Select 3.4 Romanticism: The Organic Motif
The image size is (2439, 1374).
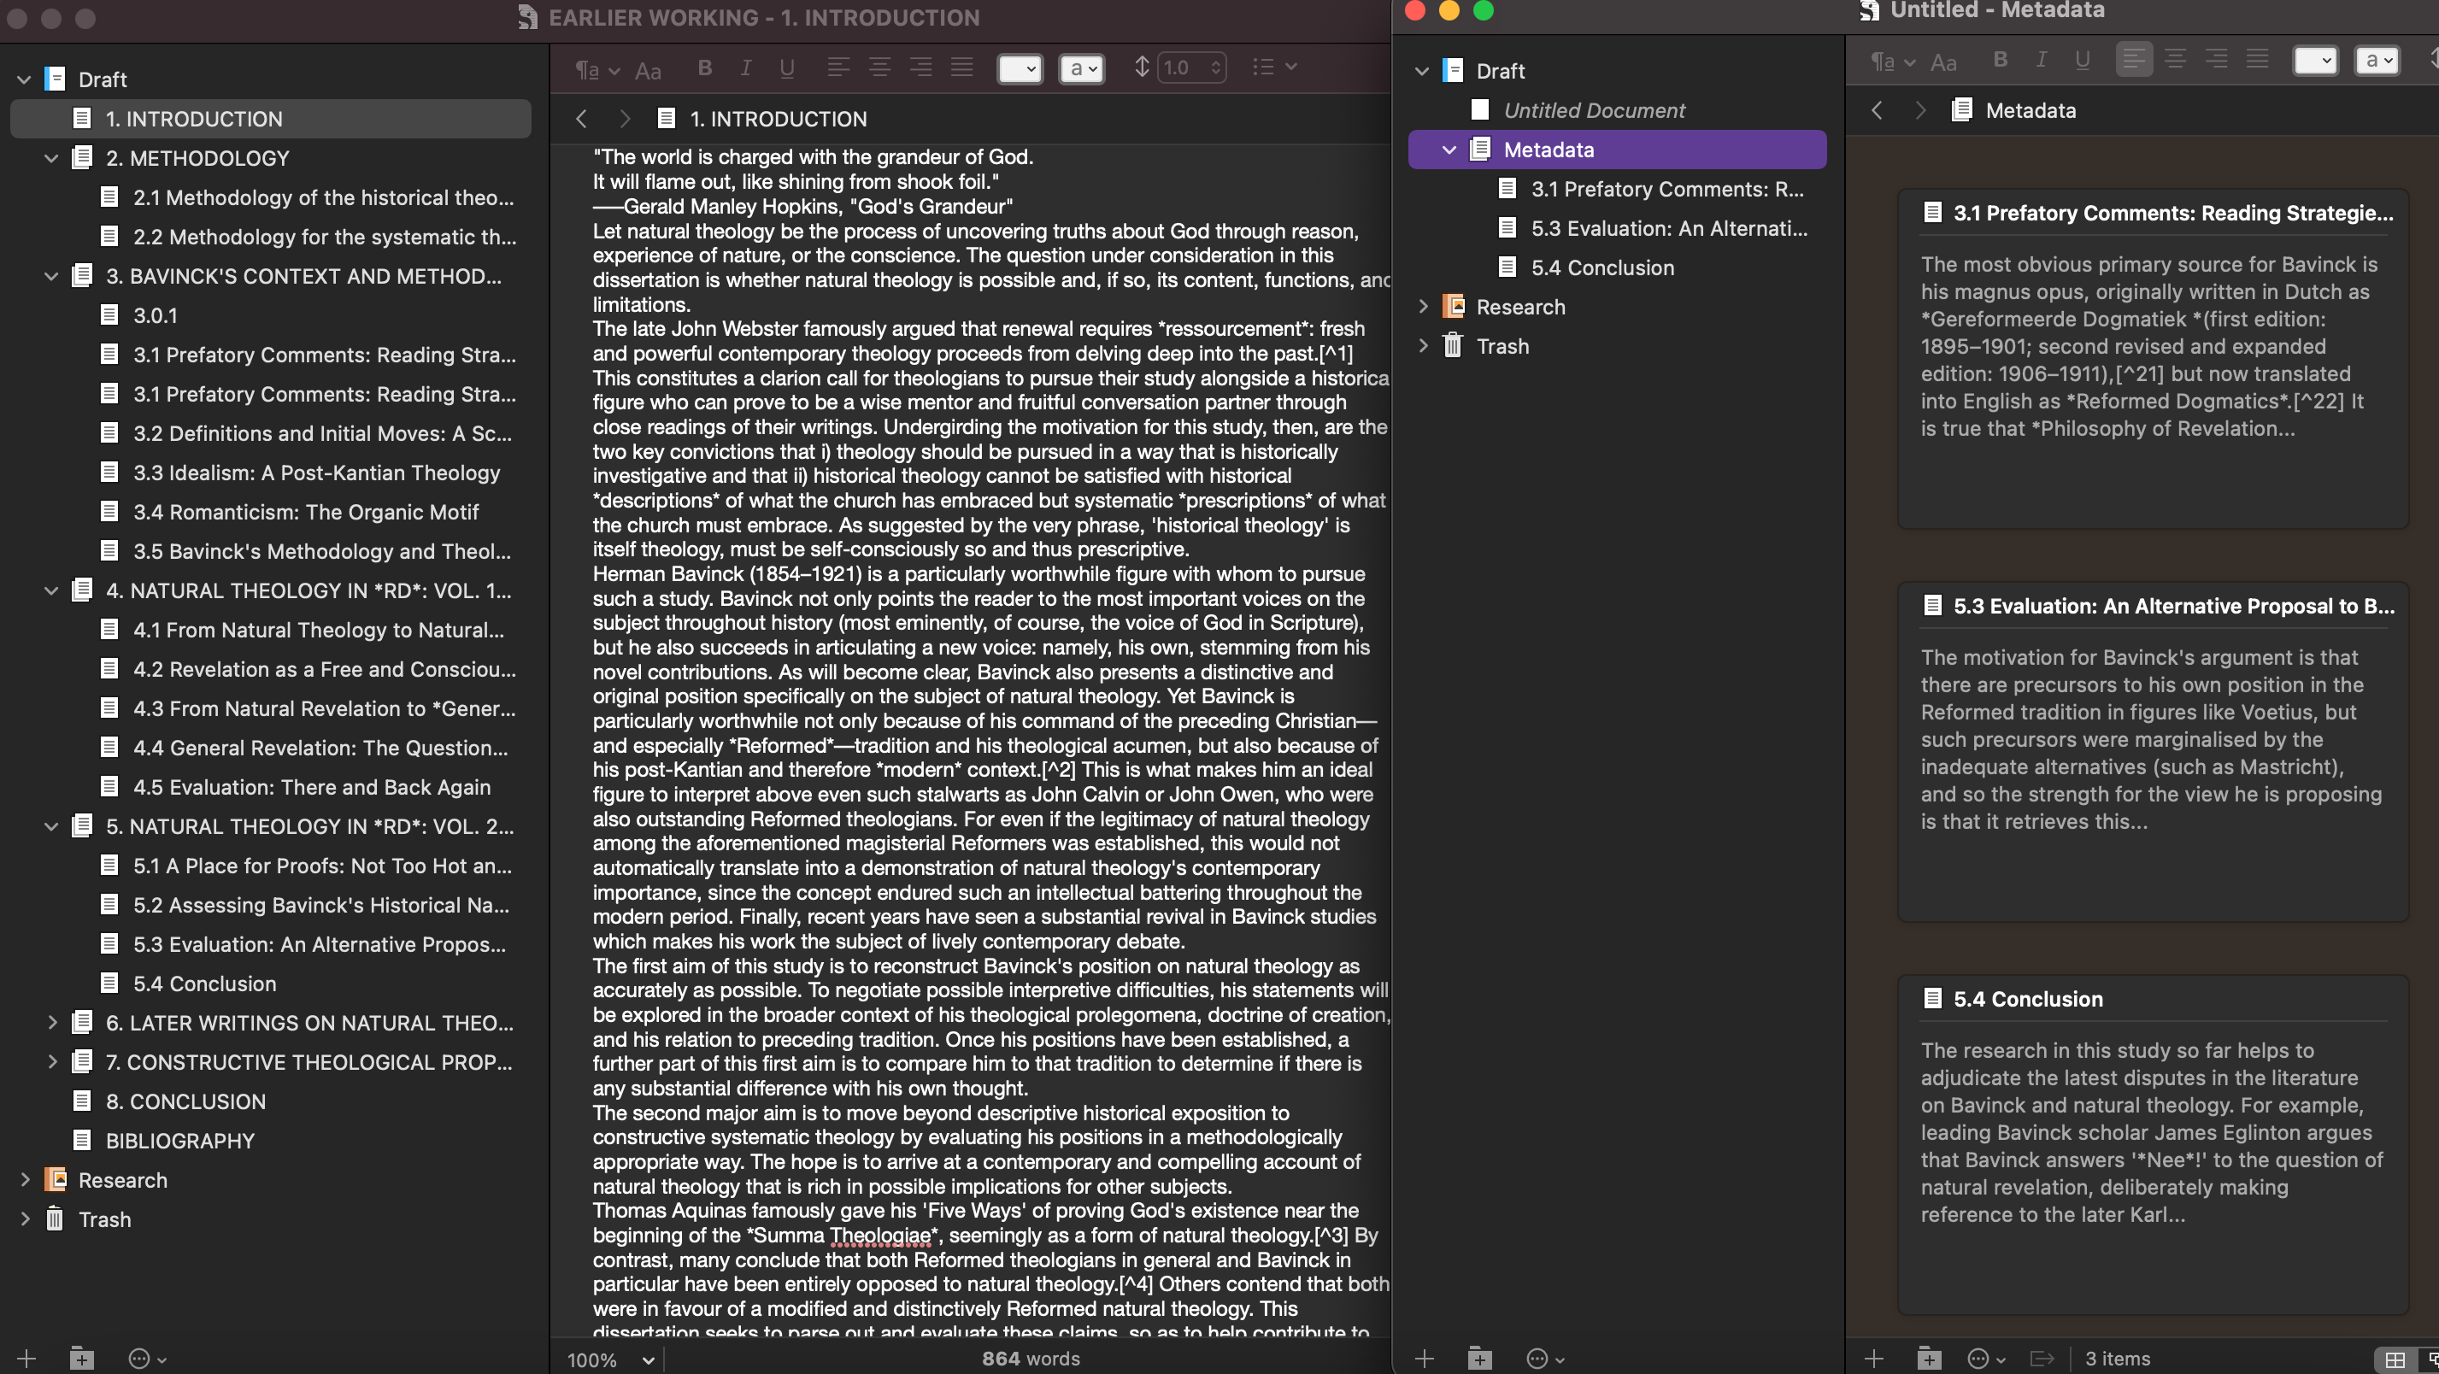coord(271,513)
